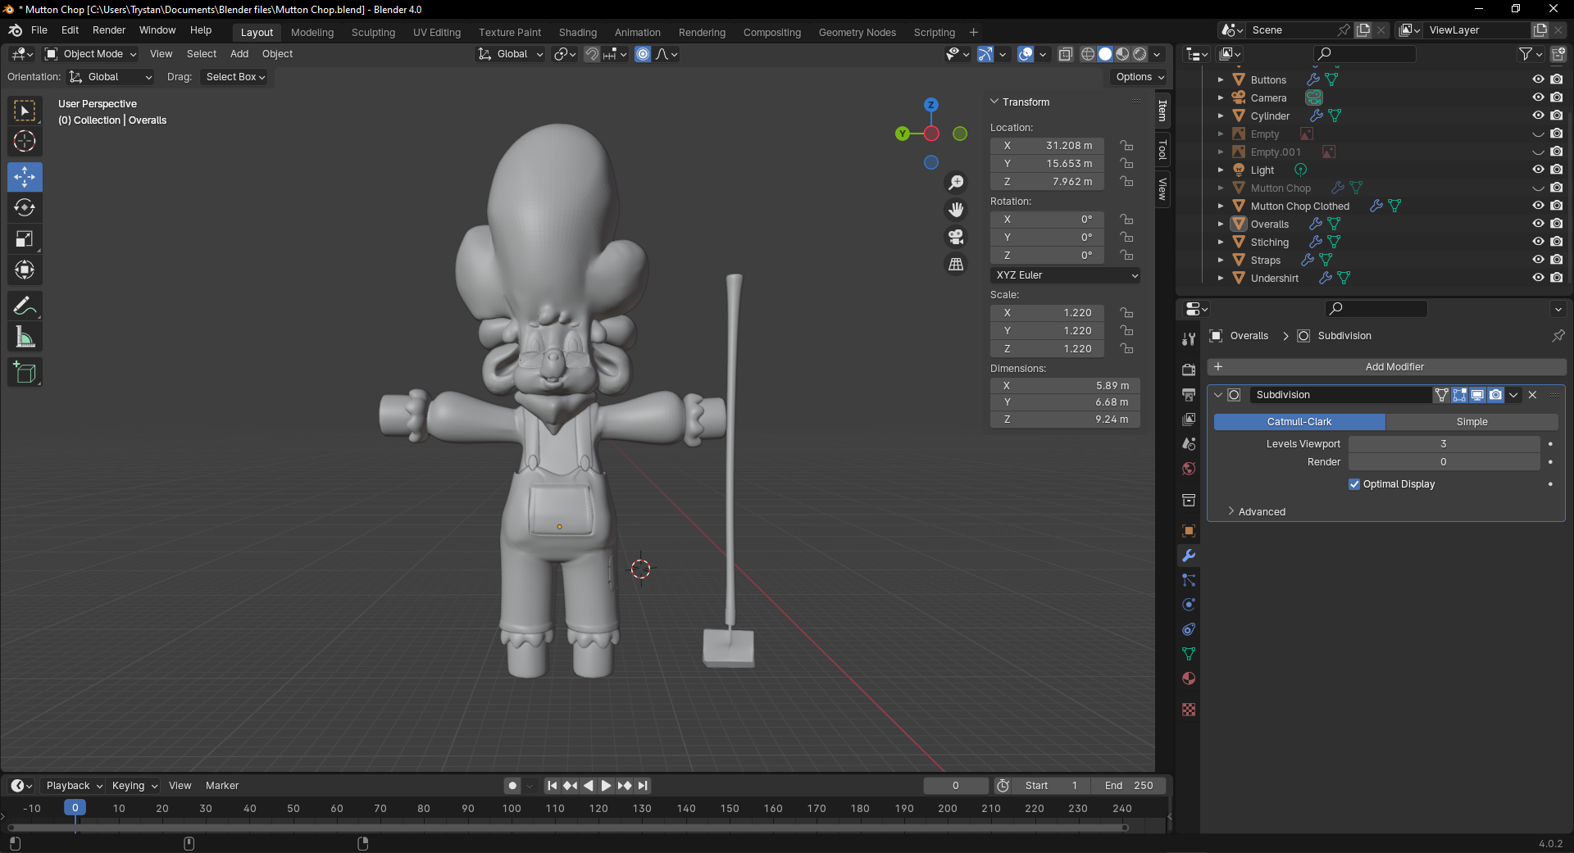Expand the Advanced subdivision section
Screen dimensions: 1574x853
pos(1261,512)
